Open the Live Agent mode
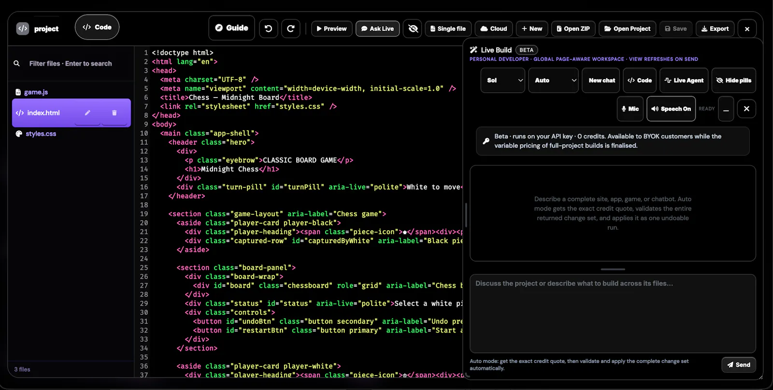The width and height of the screenshot is (773, 390). [684, 80]
